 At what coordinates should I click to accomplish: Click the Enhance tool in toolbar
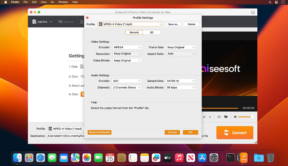tap(66, 22)
